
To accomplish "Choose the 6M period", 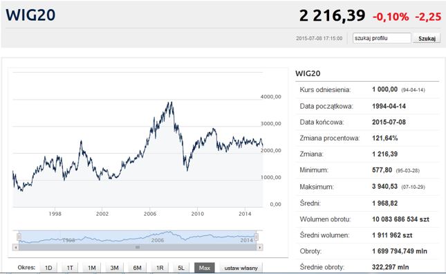I will point(137,268).
